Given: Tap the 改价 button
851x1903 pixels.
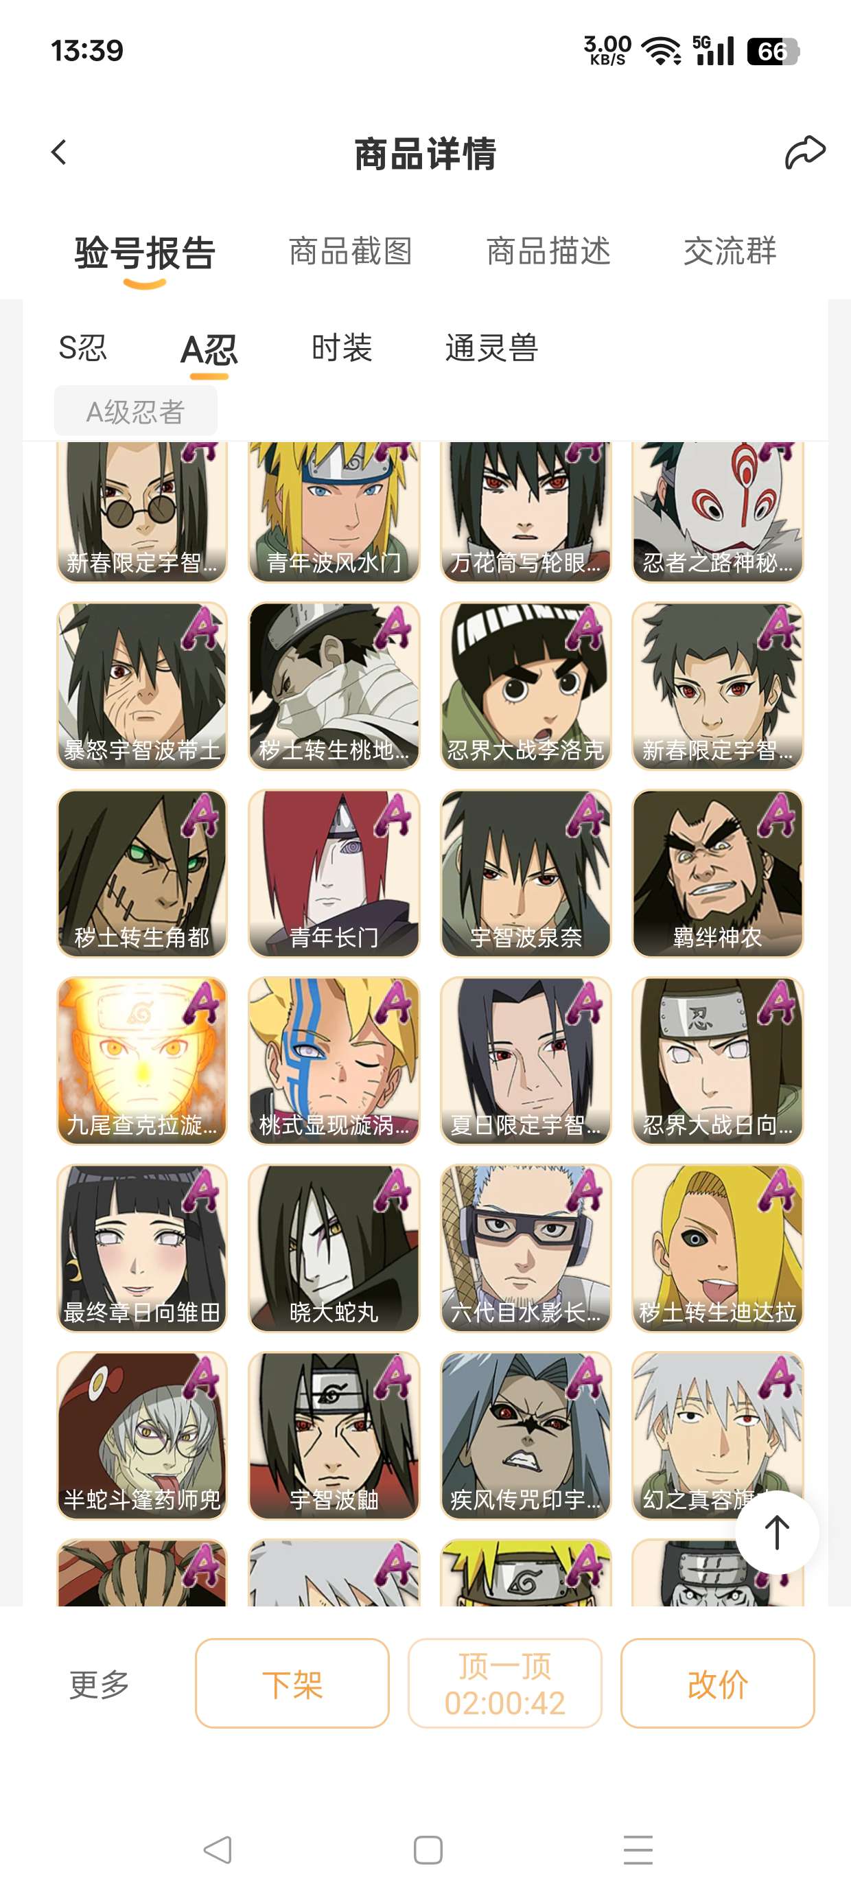Looking at the screenshot, I should 717,1683.
